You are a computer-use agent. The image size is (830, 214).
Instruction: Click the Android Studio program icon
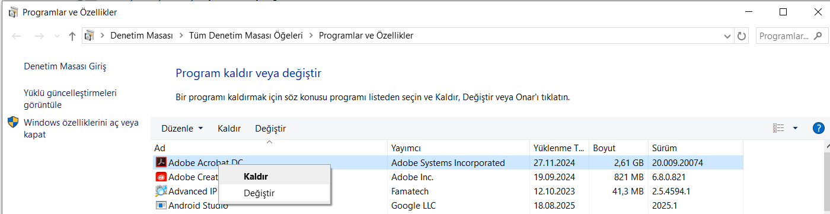pyautogui.click(x=160, y=205)
